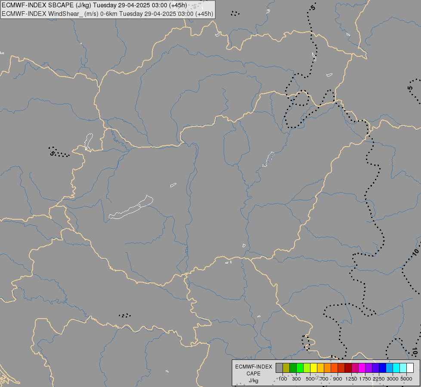Select the olive swatch in the legend
Image resolution: width=421 pixels, height=387 pixels.
(286, 368)
